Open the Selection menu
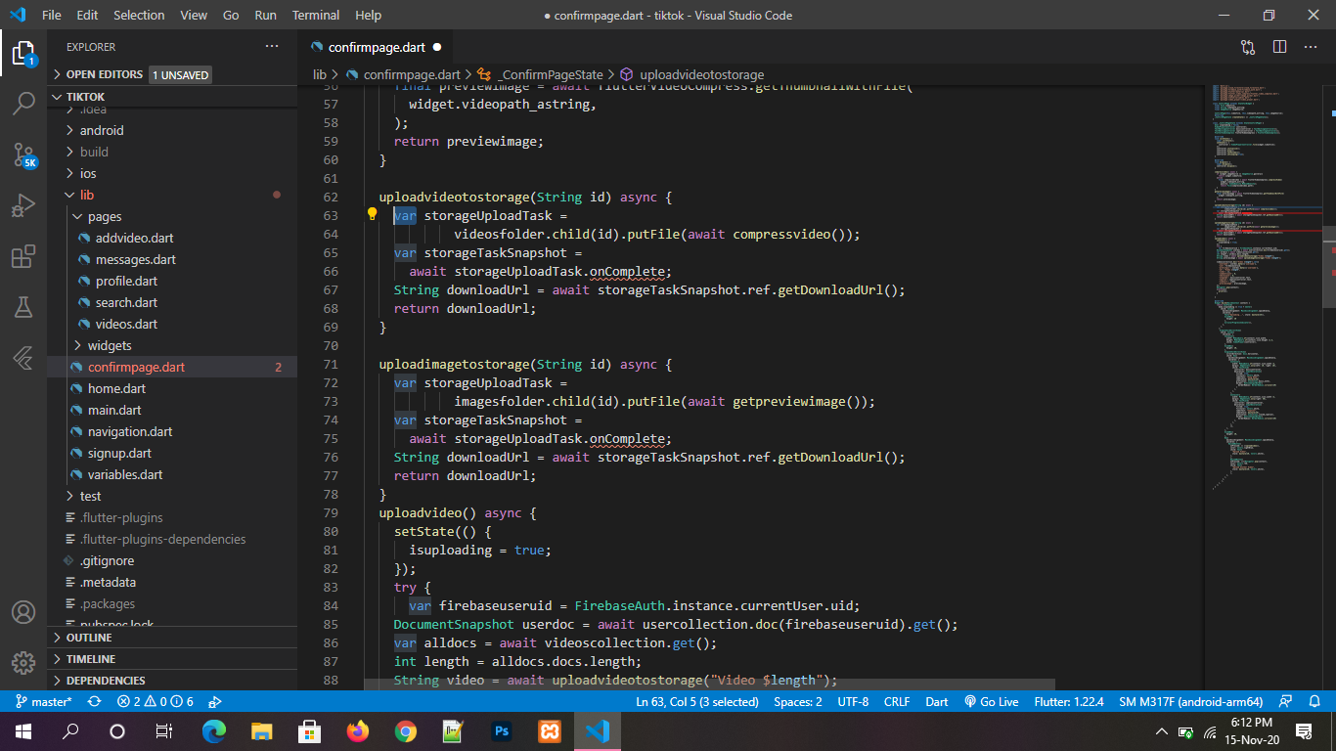This screenshot has height=751, width=1336. (139, 15)
